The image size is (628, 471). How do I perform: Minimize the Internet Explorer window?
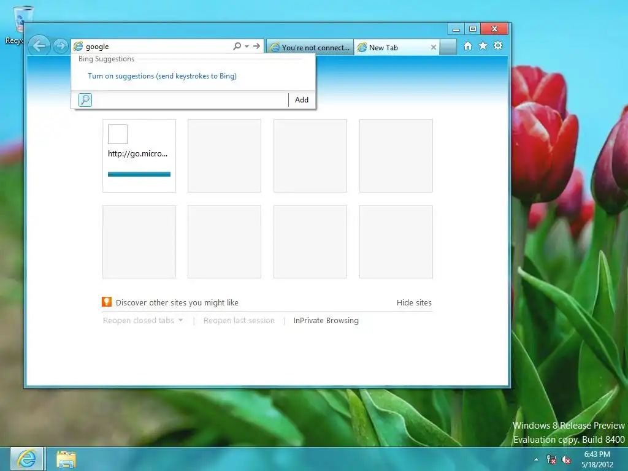[456, 29]
